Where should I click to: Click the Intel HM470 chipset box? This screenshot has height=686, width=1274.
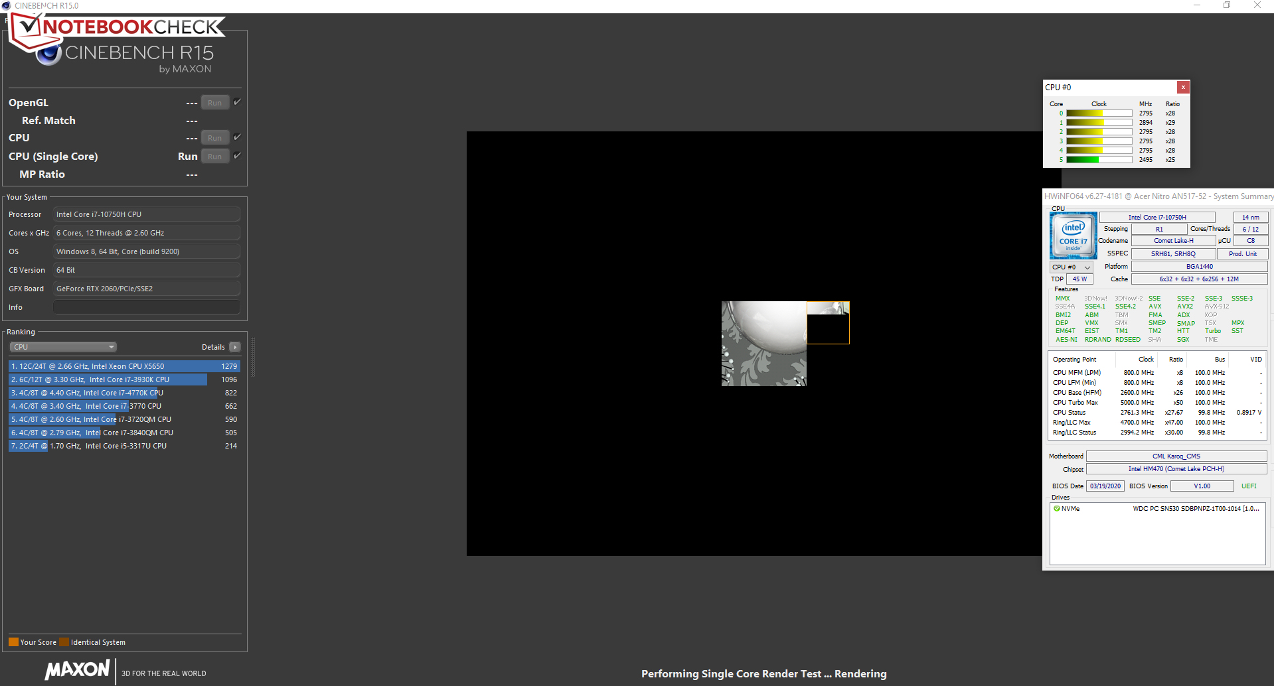1176,469
